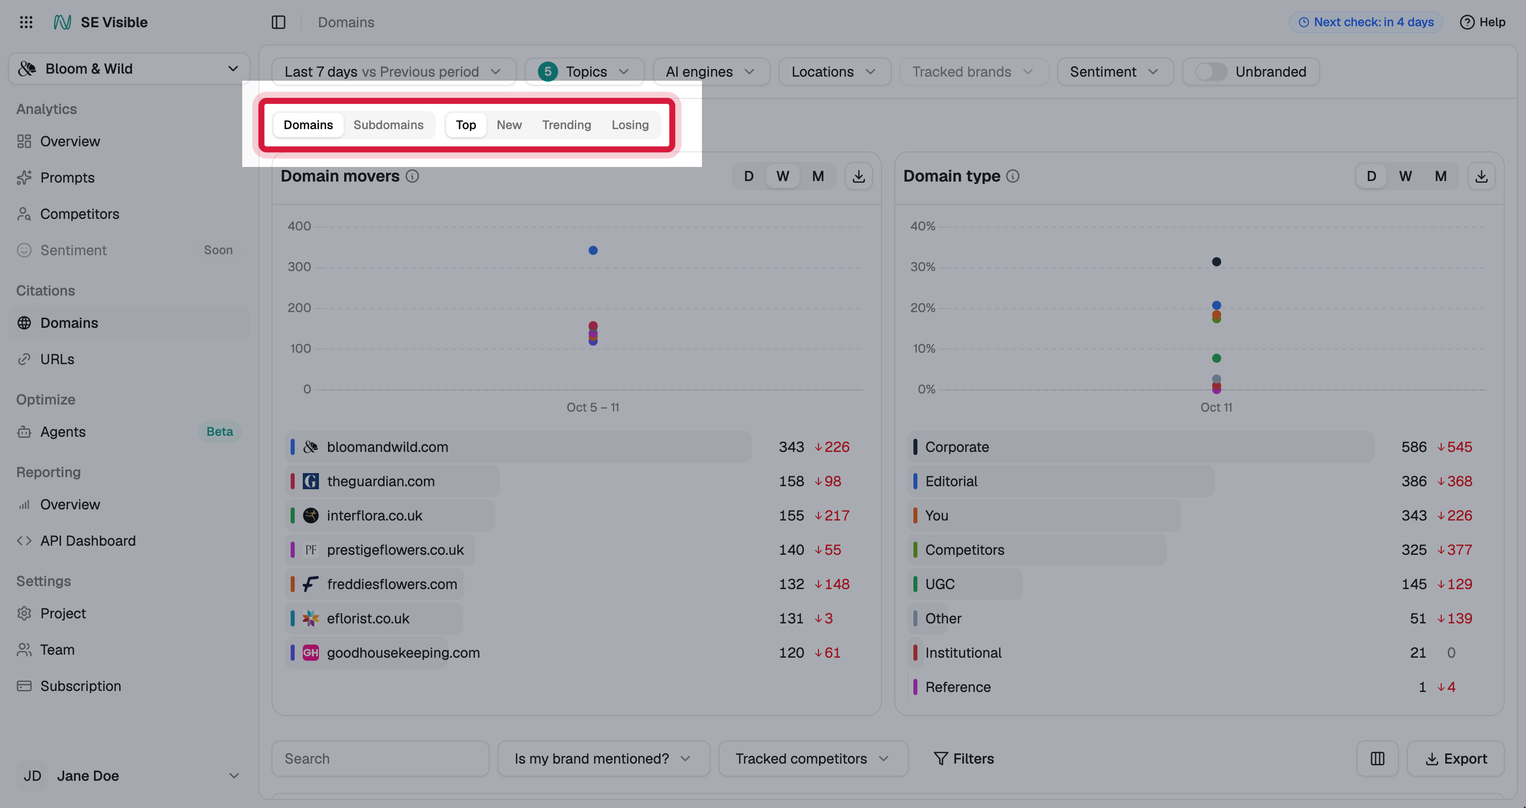This screenshot has width=1526, height=808.
Task: Click the Overview grid icon under Analytics
Action: [24, 141]
